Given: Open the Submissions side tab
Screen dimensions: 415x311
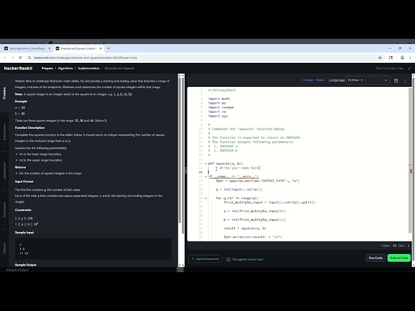Looking at the screenshot, I should 5,132.
